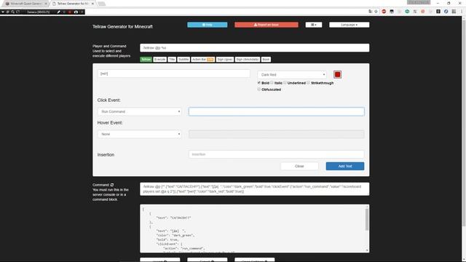The width and height of the screenshot is (466, 262).
Task: Close the Minecraft Quest Generator browser tab
Action: tap(46, 4)
